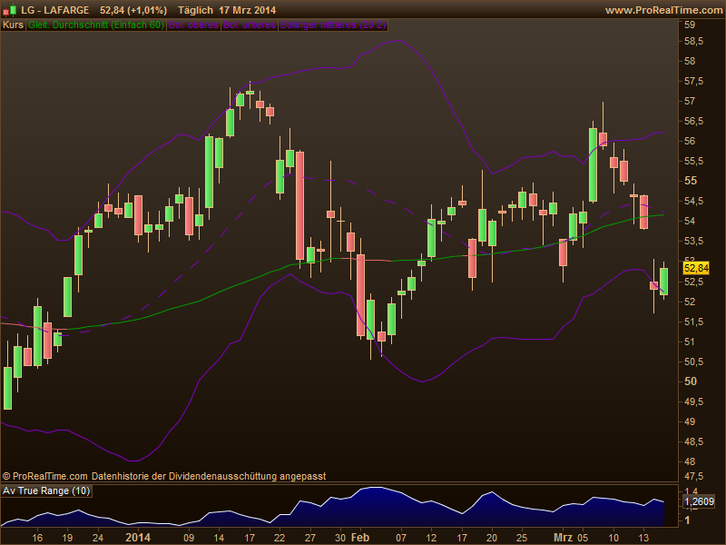726x545 pixels.
Task: Click the yellow 52,84 current price tag
Action: tap(696, 268)
